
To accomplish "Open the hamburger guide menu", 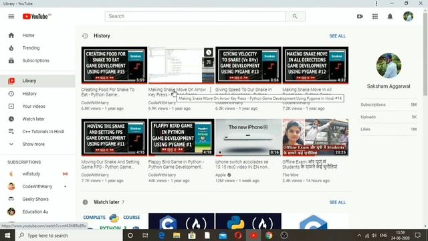I will (11, 16).
